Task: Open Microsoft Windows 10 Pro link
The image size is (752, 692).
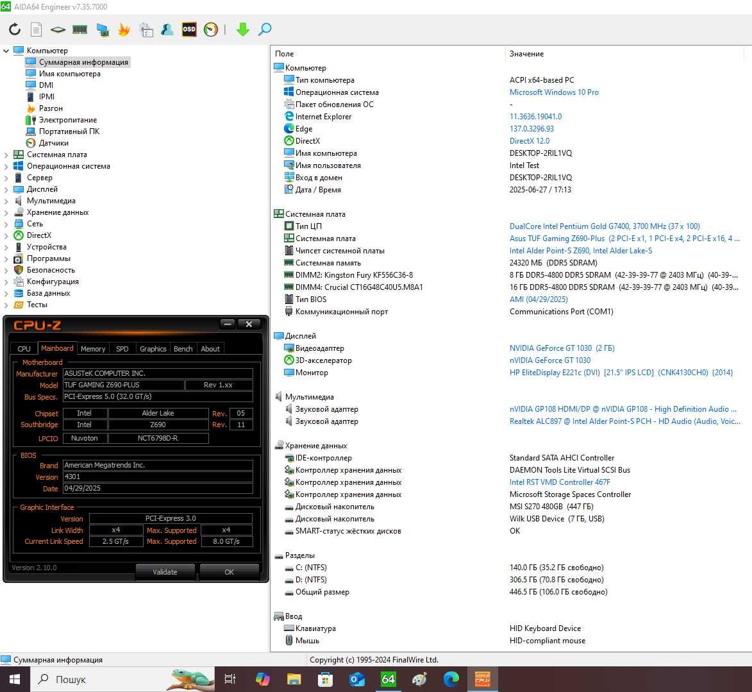Action: [554, 92]
